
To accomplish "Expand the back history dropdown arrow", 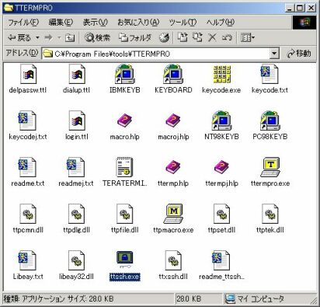I will click(37, 38).
